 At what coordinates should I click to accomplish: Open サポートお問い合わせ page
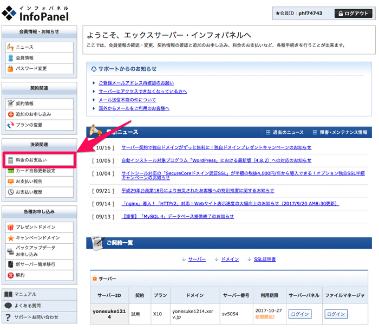pyautogui.click(x=40, y=317)
